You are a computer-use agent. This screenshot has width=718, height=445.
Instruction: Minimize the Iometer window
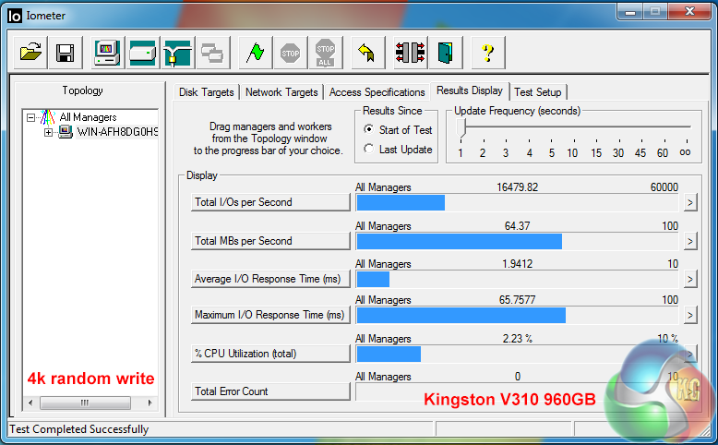630,12
